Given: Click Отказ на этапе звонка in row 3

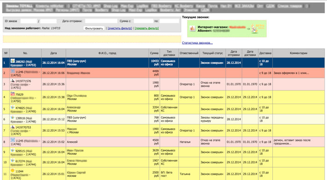Looking at the screenshot, I should 210,84.
